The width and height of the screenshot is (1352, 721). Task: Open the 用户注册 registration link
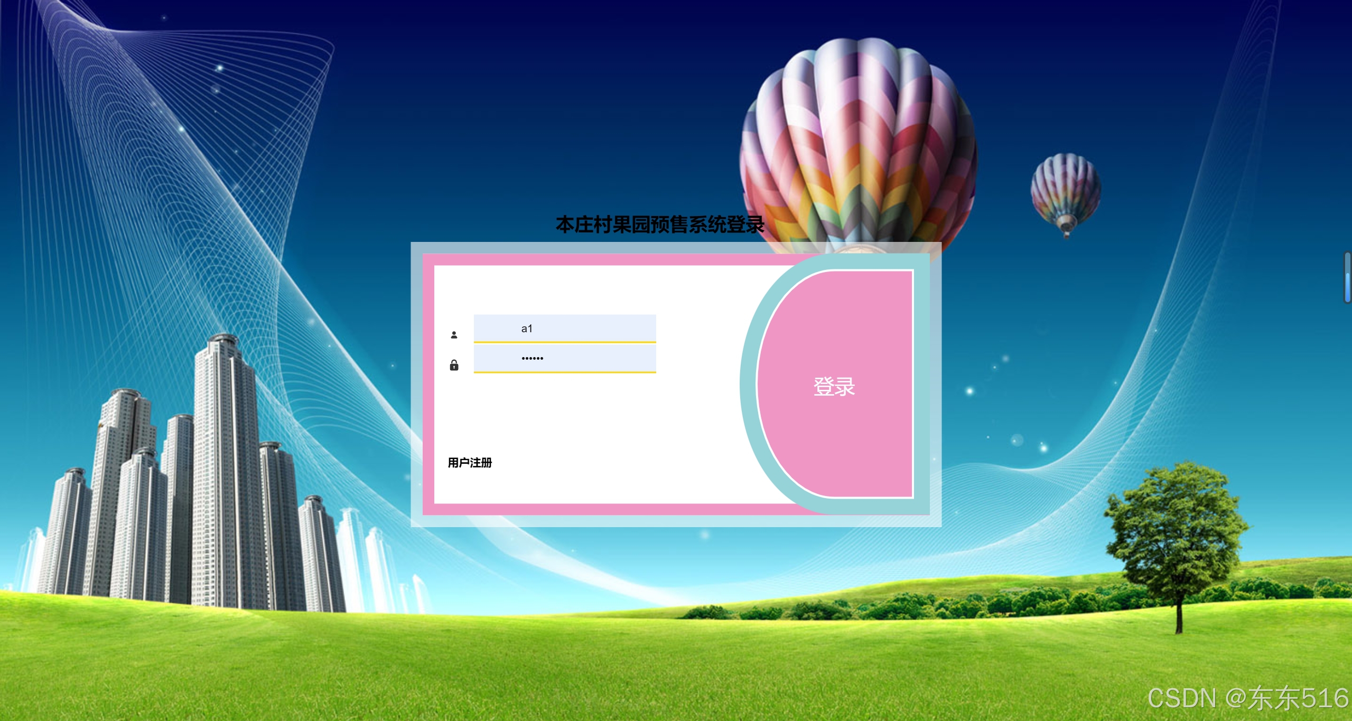click(x=470, y=463)
